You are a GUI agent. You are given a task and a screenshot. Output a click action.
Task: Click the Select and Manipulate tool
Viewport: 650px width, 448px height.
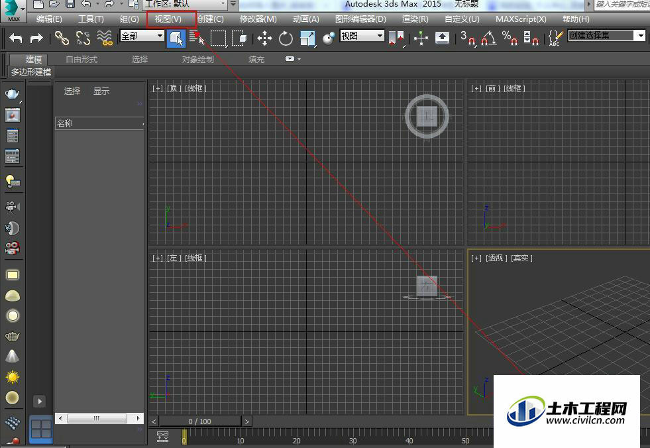point(421,38)
